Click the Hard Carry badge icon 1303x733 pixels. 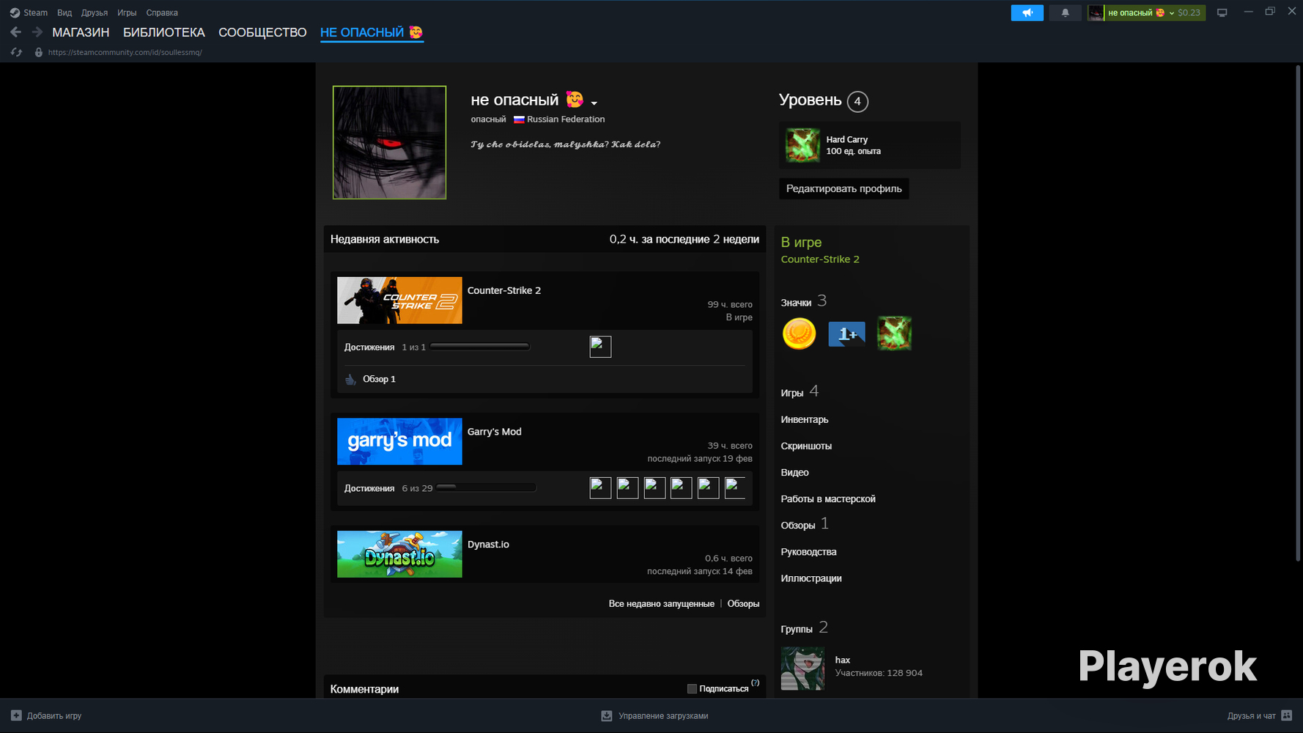tap(802, 145)
